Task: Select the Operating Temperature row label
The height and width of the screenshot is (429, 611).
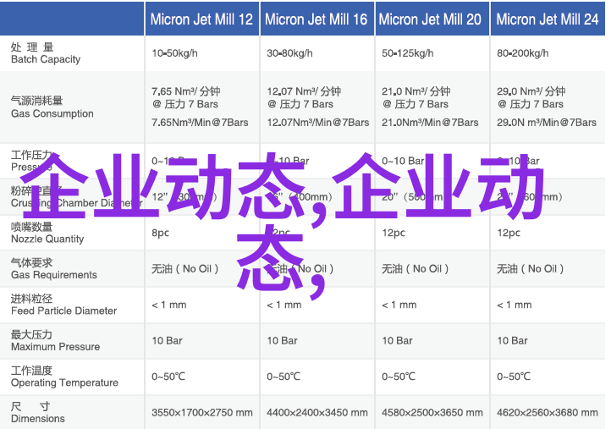Action: point(64,377)
